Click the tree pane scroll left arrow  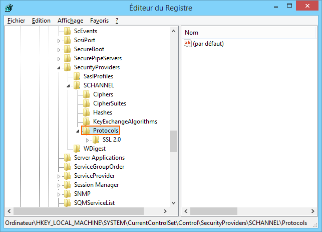[9, 211]
